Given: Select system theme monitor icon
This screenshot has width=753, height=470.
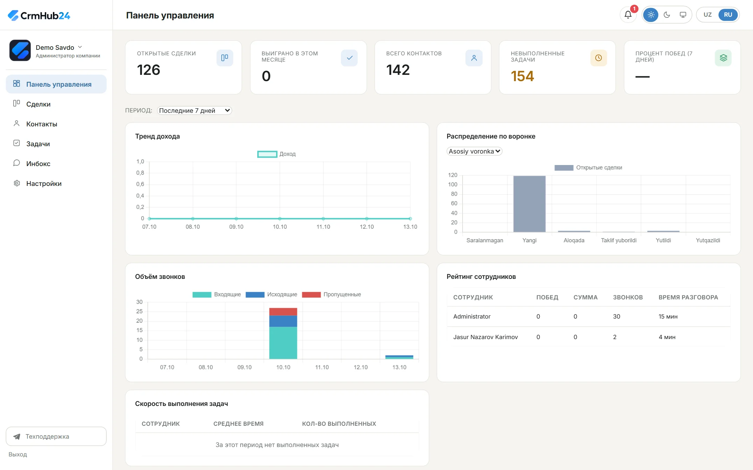Looking at the screenshot, I should 683,15.
